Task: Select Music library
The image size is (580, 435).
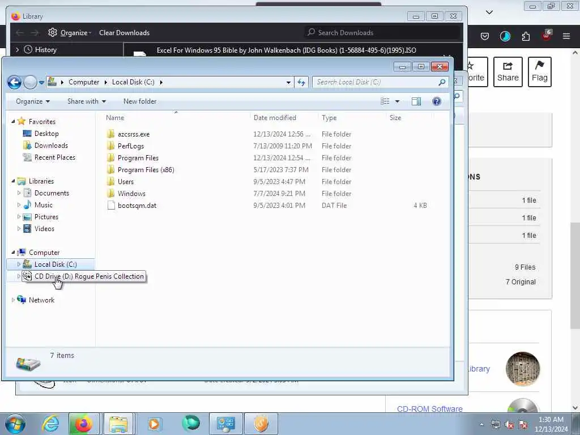Action: (43, 205)
